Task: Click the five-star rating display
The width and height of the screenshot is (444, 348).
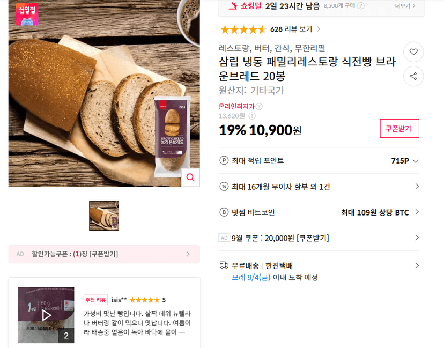Action: pos(243,29)
